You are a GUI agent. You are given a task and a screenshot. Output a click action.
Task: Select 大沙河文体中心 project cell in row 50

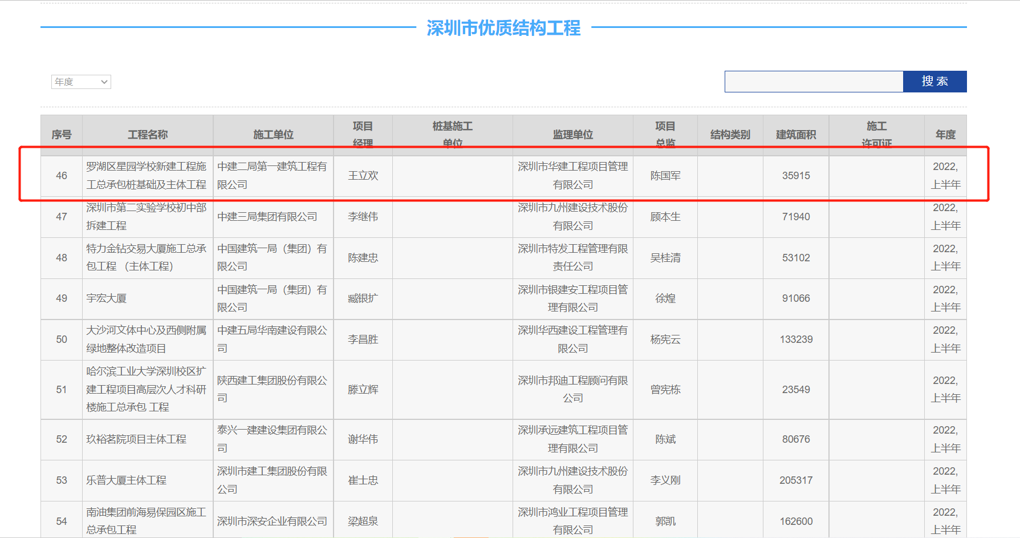click(x=147, y=339)
